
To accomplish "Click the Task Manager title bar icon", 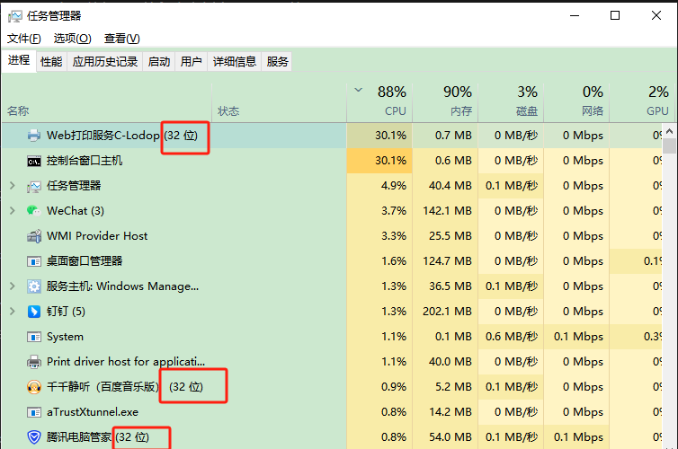I will coord(14,16).
